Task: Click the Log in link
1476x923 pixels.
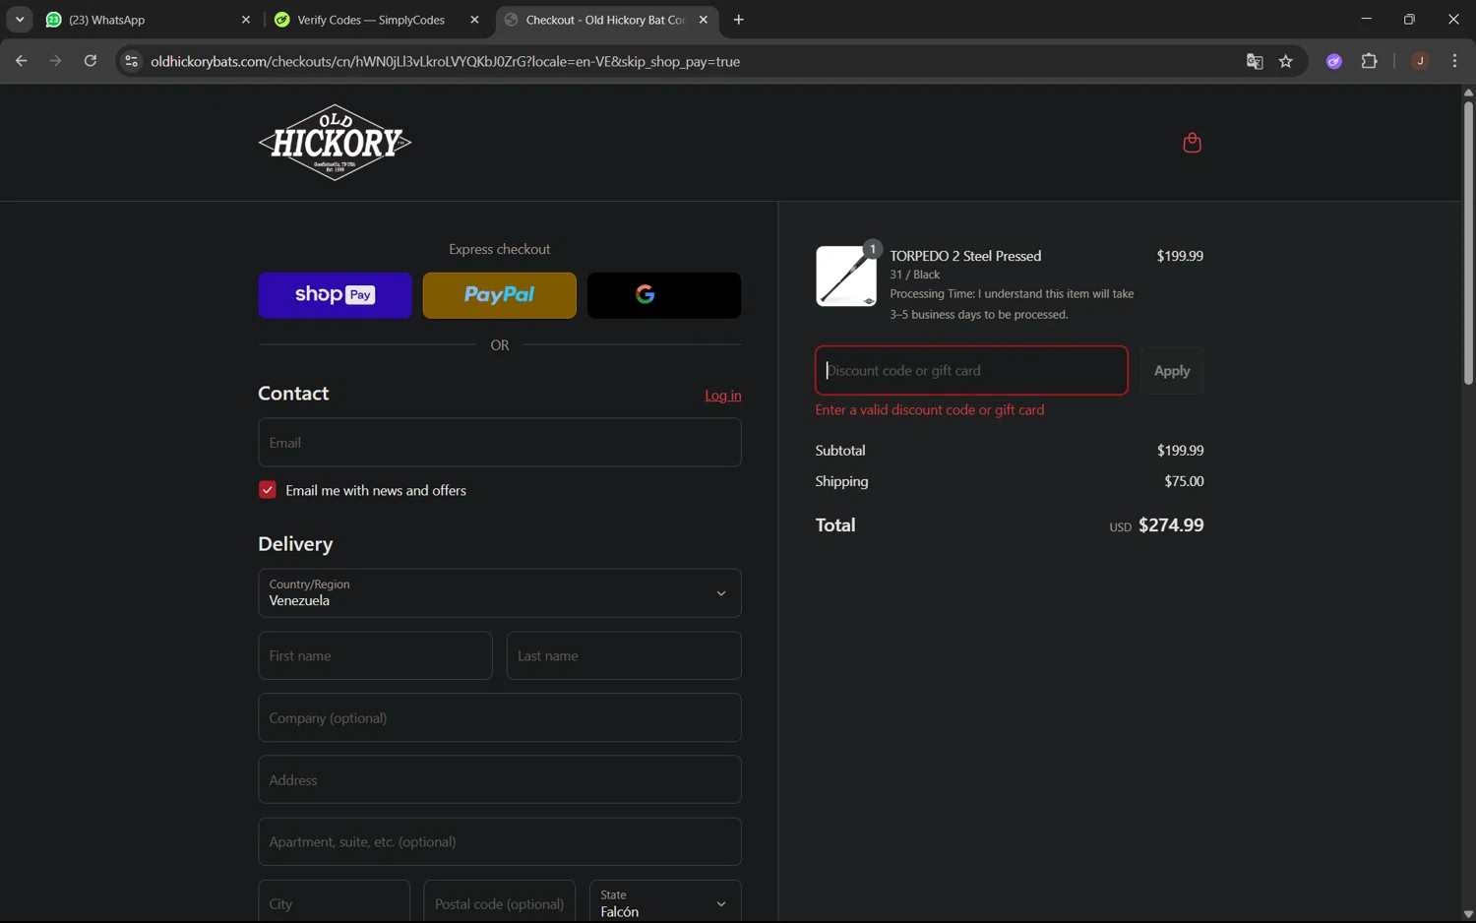Action: [x=723, y=396]
